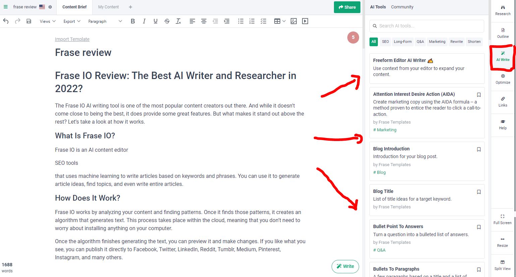Filter AI tools by Q&A

coord(420,42)
